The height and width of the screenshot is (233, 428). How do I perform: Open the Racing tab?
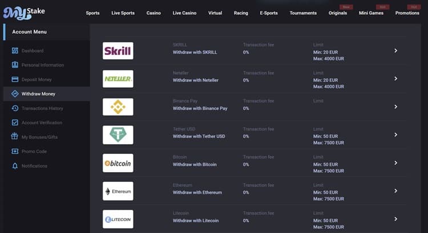click(x=241, y=13)
